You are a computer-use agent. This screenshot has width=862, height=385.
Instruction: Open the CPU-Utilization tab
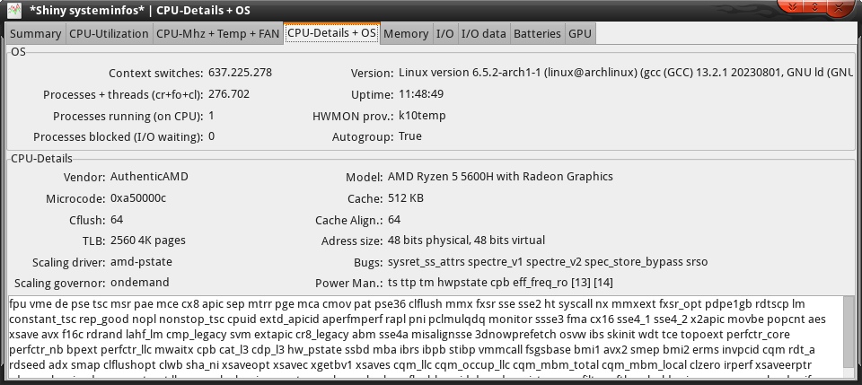pyautogui.click(x=109, y=33)
